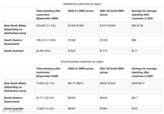Screen dimensions: 164x114
Task: Select the 63,834 (8%) cell
Action: pyautogui.click(x=44, y=51)
